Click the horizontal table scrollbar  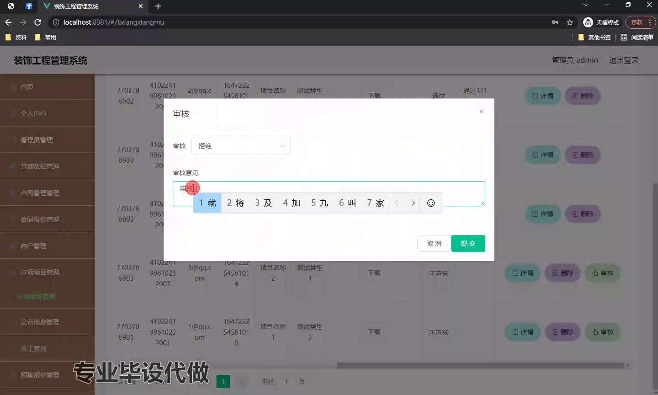480,365
